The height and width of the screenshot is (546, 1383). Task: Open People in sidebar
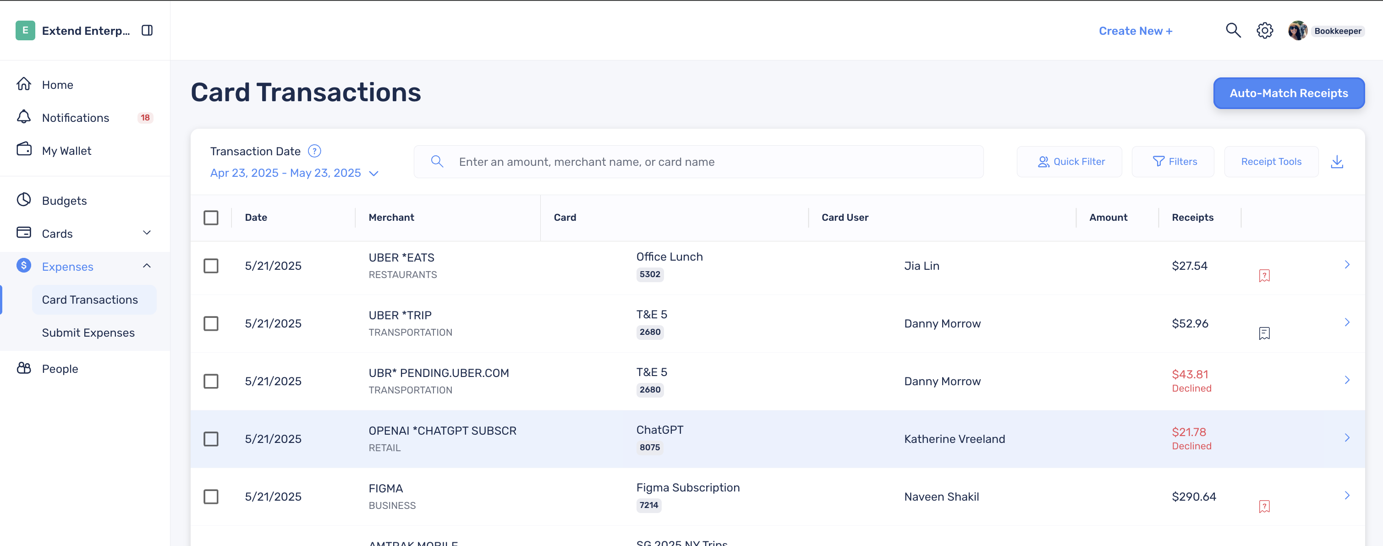click(60, 369)
